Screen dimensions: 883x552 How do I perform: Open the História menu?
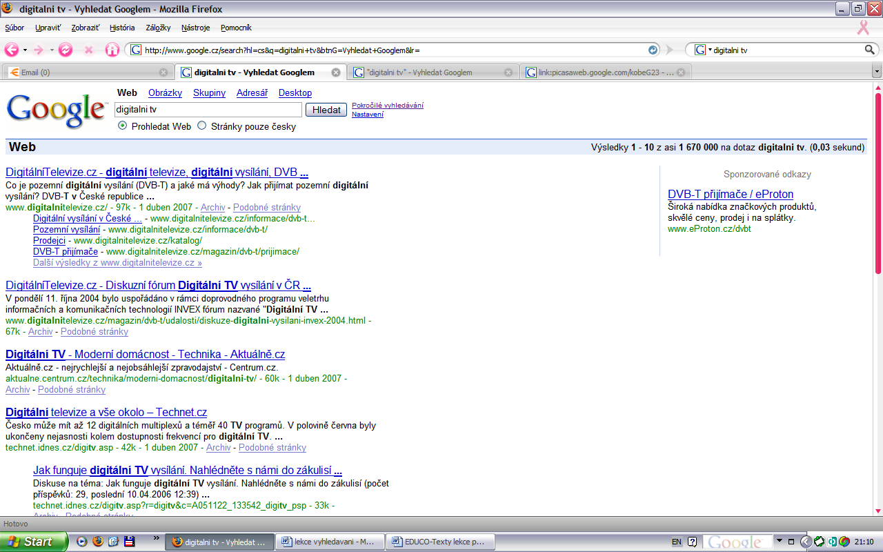(x=122, y=28)
